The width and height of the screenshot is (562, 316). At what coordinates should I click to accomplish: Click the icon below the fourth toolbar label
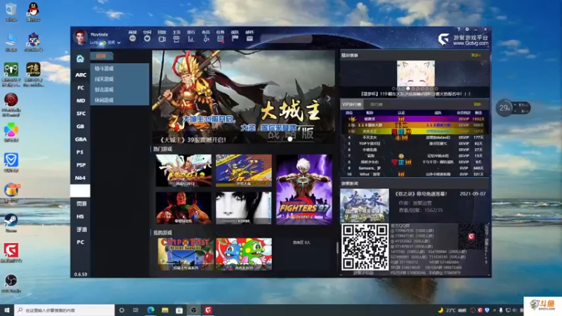point(176,39)
